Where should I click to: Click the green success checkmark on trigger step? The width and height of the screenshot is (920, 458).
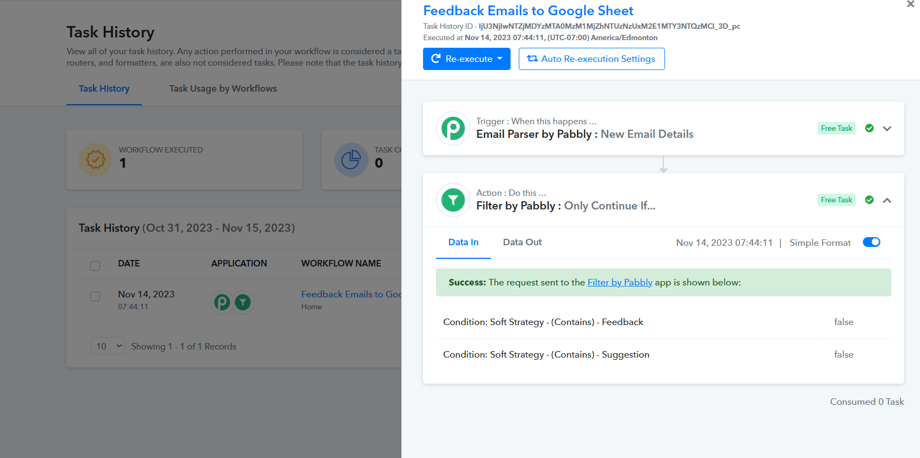869,128
